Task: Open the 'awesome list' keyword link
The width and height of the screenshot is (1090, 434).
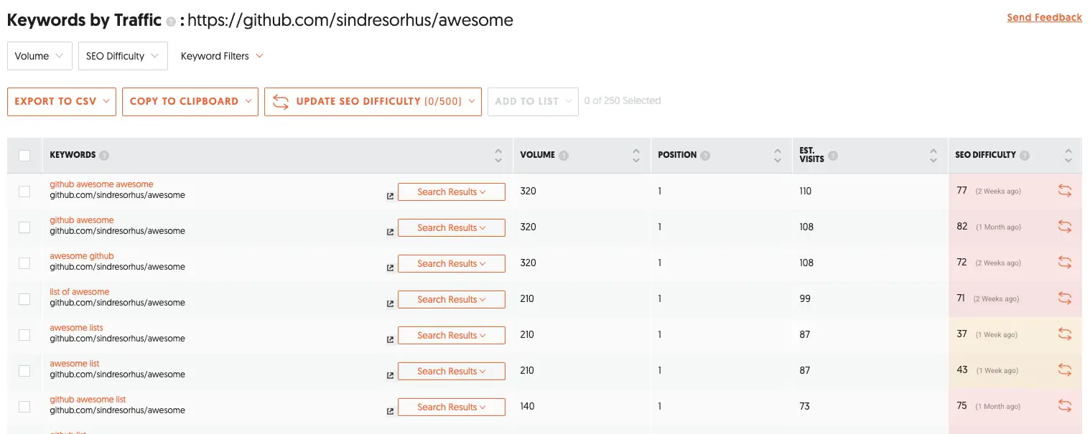Action: tap(75, 364)
